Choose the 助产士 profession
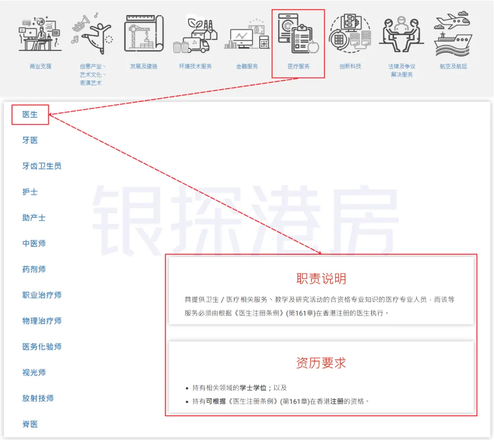 pos(34,218)
